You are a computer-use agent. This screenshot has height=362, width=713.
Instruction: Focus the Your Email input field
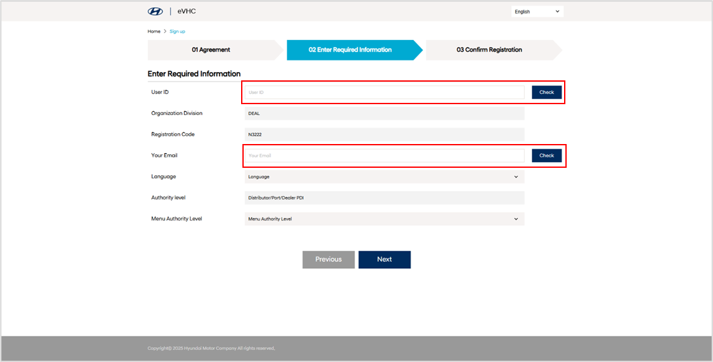click(x=384, y=156)
